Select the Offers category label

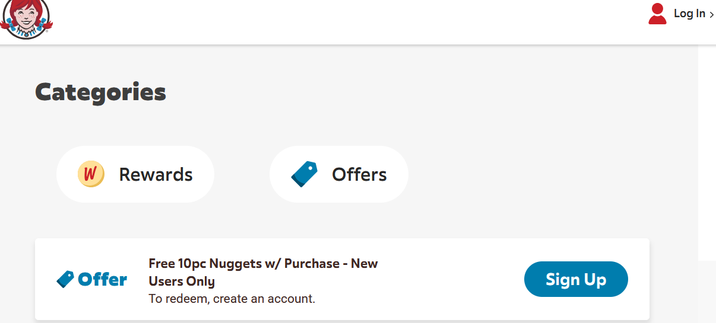tap(359, 174)
